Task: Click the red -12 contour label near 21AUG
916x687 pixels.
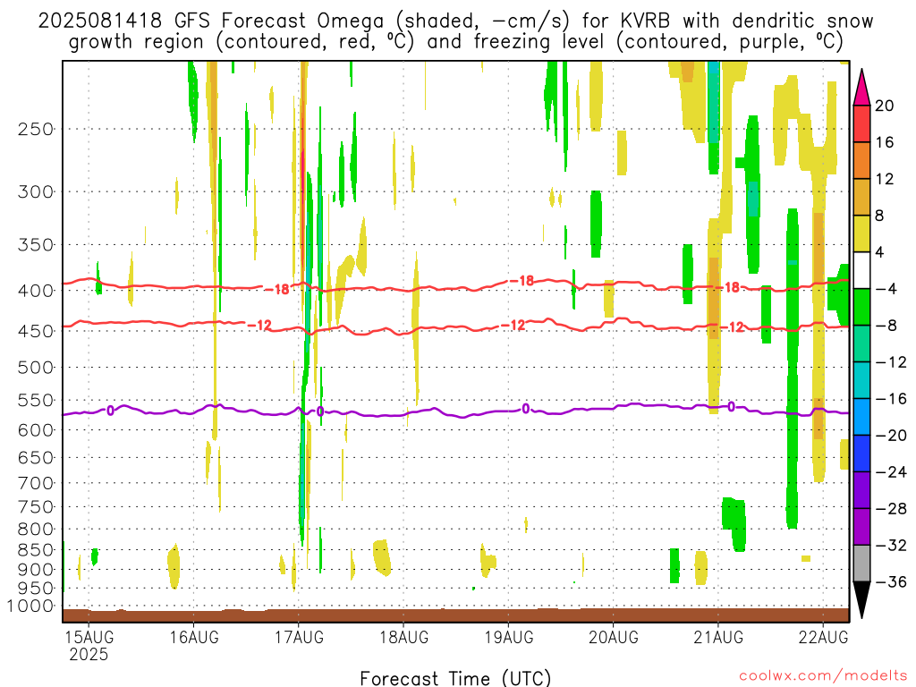Action: 732,327
